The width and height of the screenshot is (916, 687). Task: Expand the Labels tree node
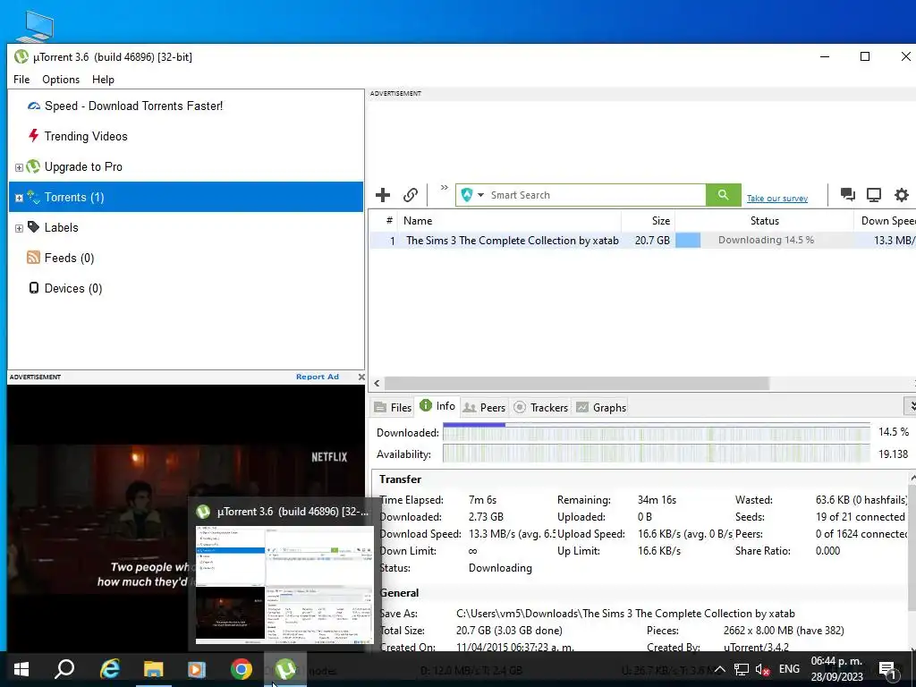(19, 228)
